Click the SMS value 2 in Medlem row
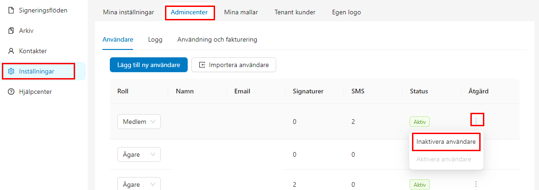The height and width of the screenshot is (190, 539). [x=353, y=122]
